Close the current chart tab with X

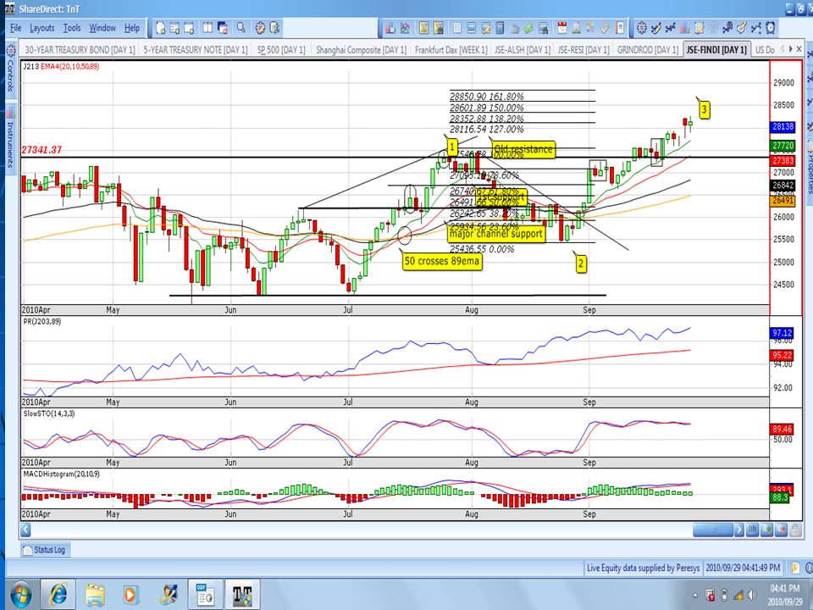(x=799, y=49)
